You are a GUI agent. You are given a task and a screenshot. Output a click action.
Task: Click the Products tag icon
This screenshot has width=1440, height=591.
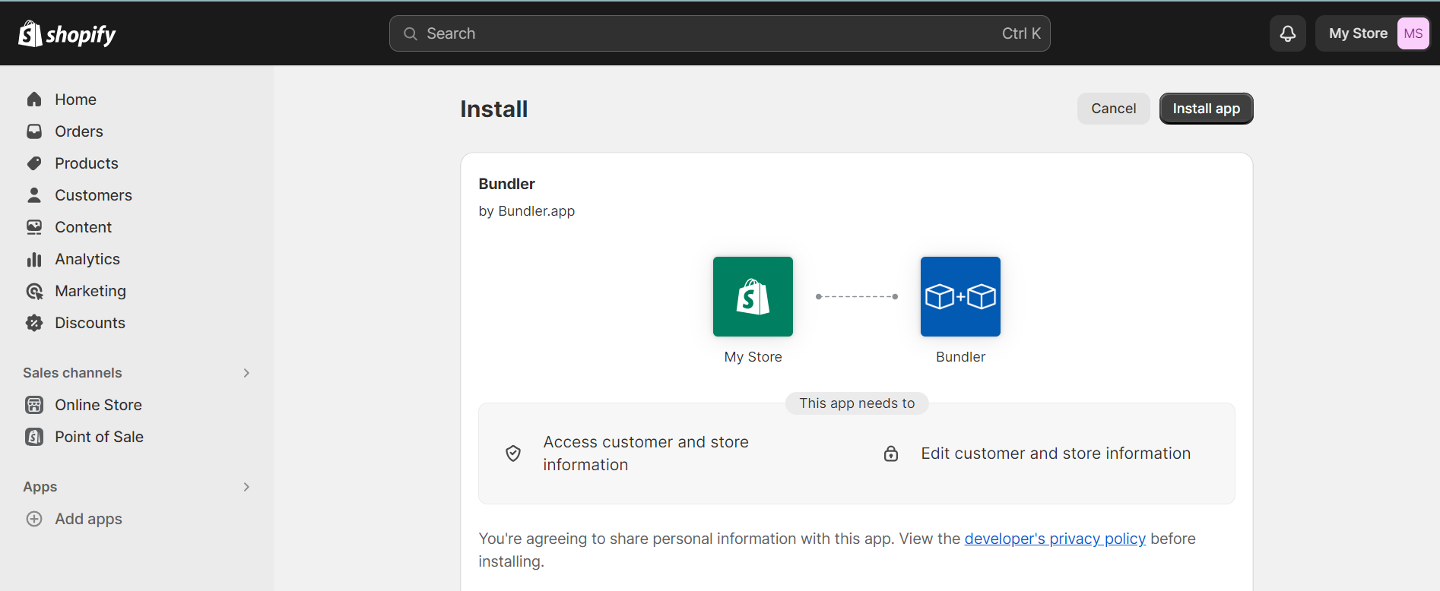tap(34, 163)
